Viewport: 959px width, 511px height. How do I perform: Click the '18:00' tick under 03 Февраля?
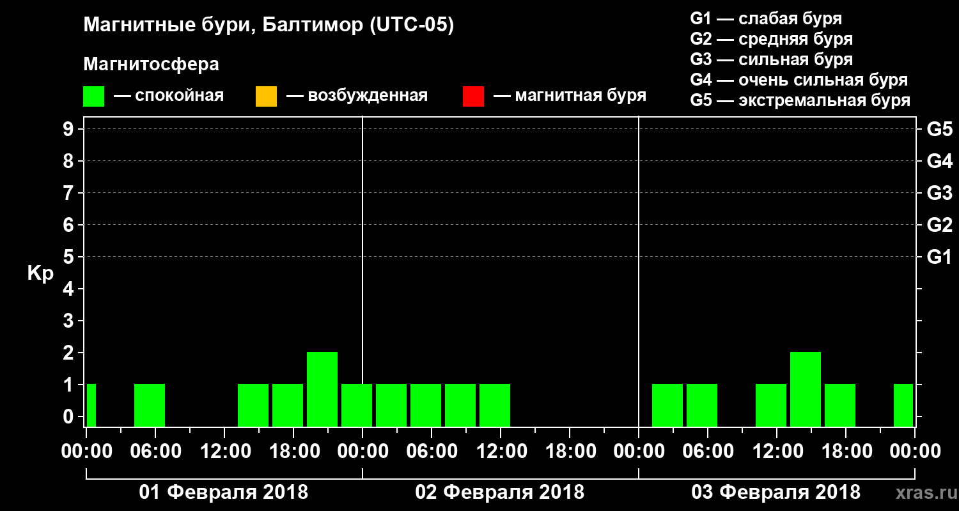coord(846,451)
